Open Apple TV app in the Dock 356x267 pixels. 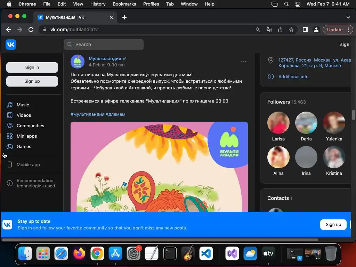point(268,253)
